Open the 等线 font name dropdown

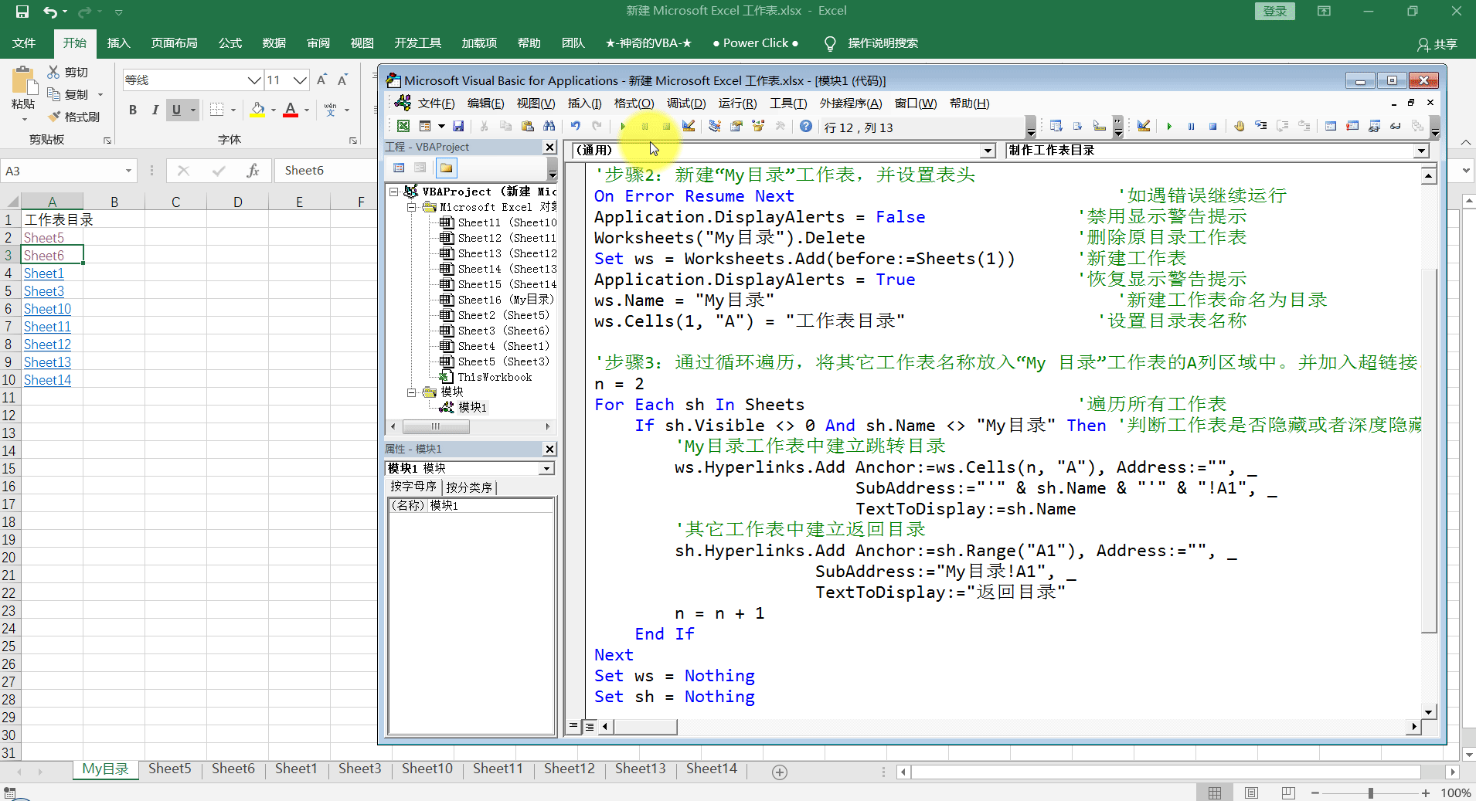254,80
